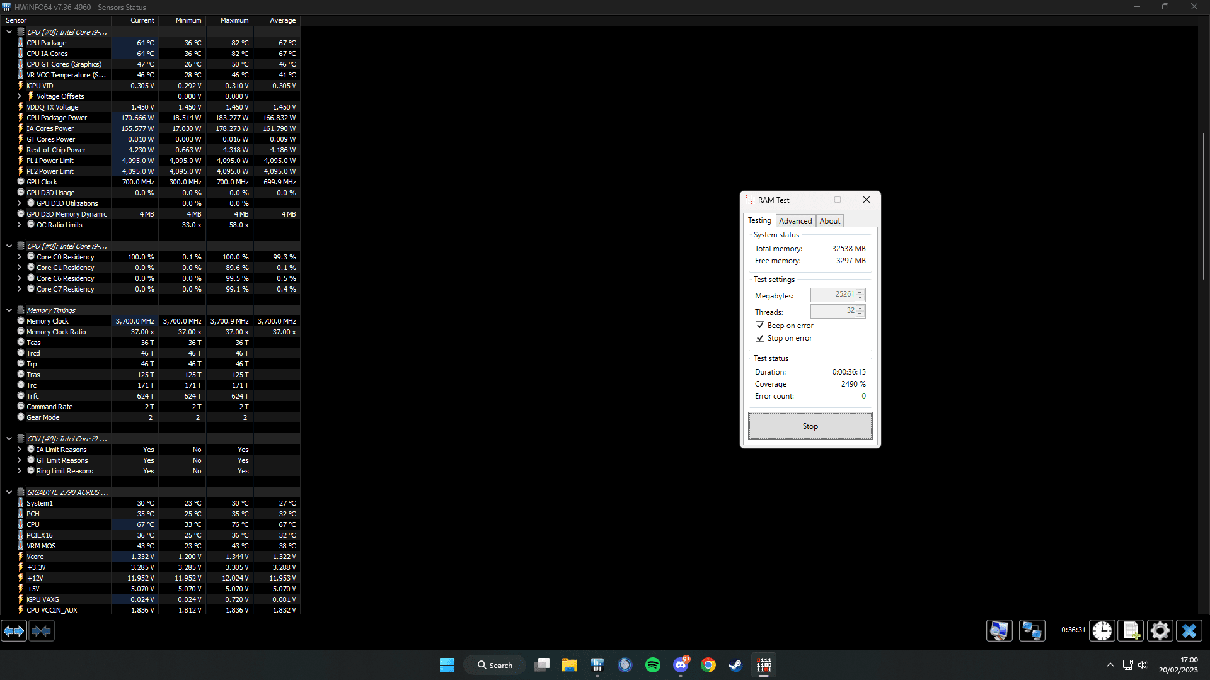Open the About tab in RAM Test
The width and height of the screenshot is (1210, 680).
click(830, 221)
